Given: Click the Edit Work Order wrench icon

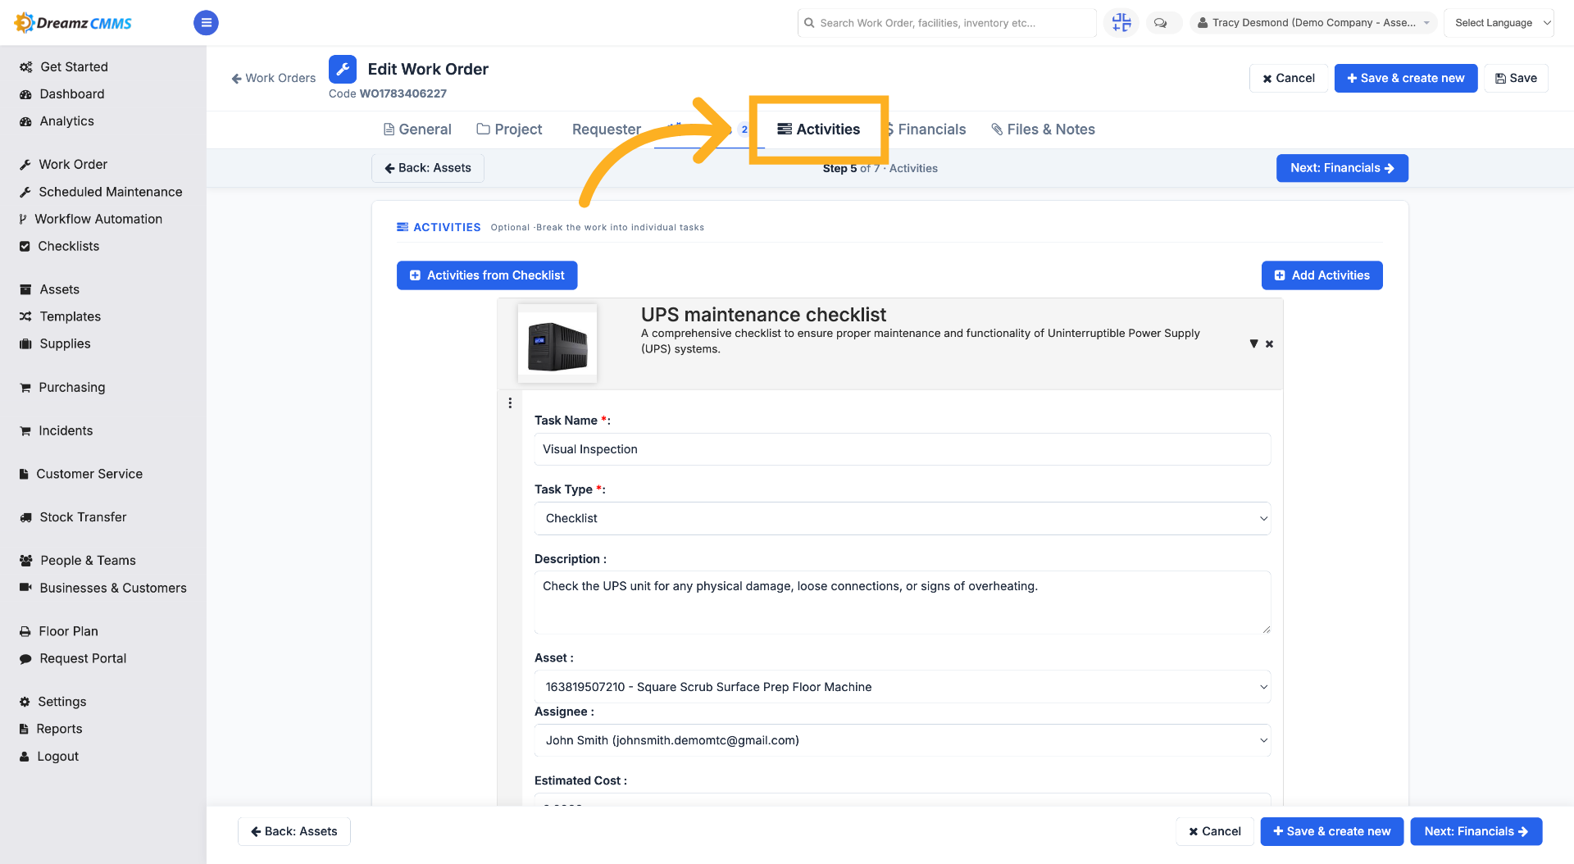Looking at the screenshot, I should (x=343, y=70).
